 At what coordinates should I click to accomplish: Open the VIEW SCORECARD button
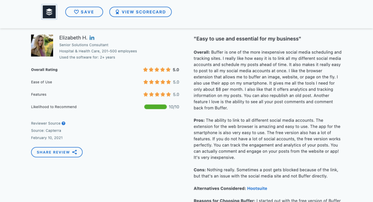[140, 12]
